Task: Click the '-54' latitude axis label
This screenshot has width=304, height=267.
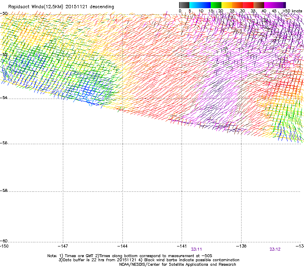Action: tap(4, 97)
